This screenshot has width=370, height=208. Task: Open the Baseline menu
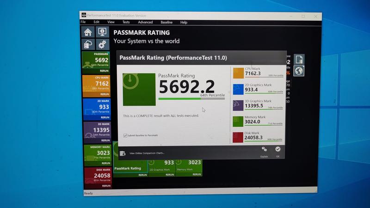click(x=166, y=22)
